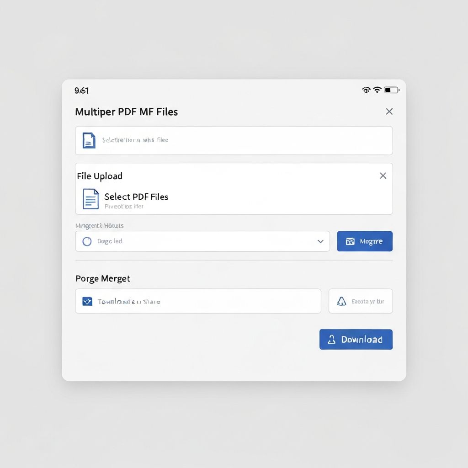Click the Download or Share input field
The height and width of the screenshot is (468, 468).
(x=198, y=301)
